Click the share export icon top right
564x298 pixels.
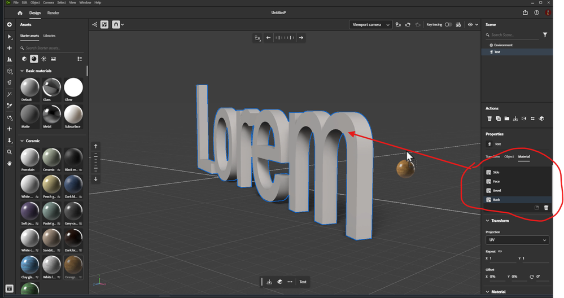pyautogui.click(x=525, y=12)
